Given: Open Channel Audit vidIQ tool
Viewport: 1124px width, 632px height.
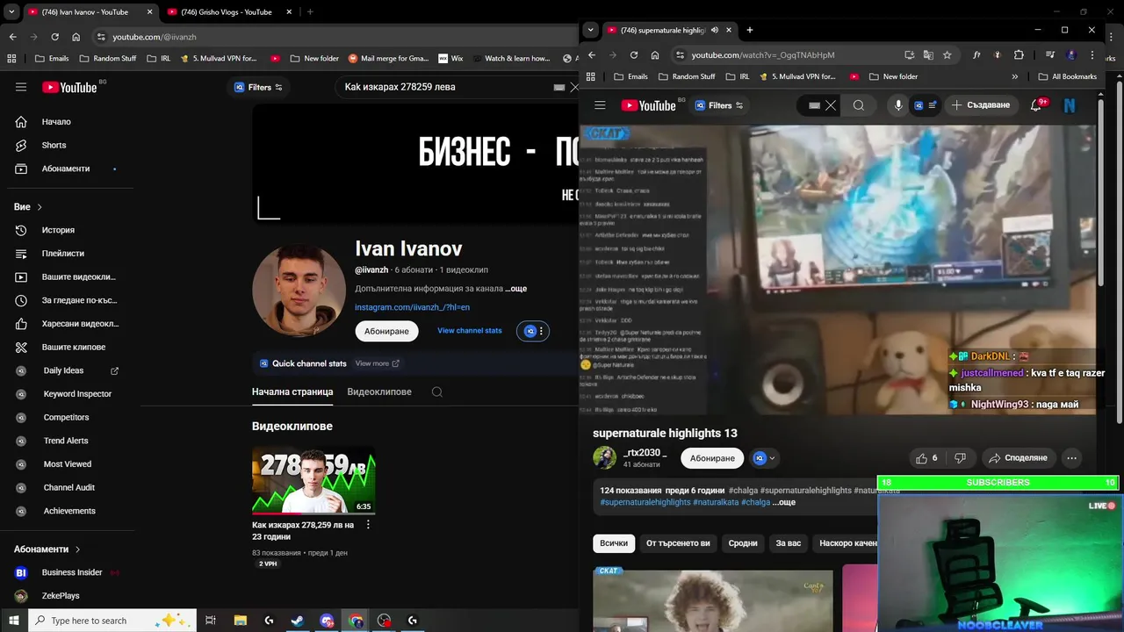Looking at the screenshot, I should [69, 487].
